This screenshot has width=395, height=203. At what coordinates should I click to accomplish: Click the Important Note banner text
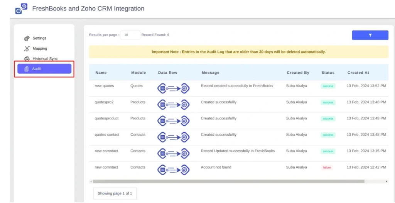238,52
